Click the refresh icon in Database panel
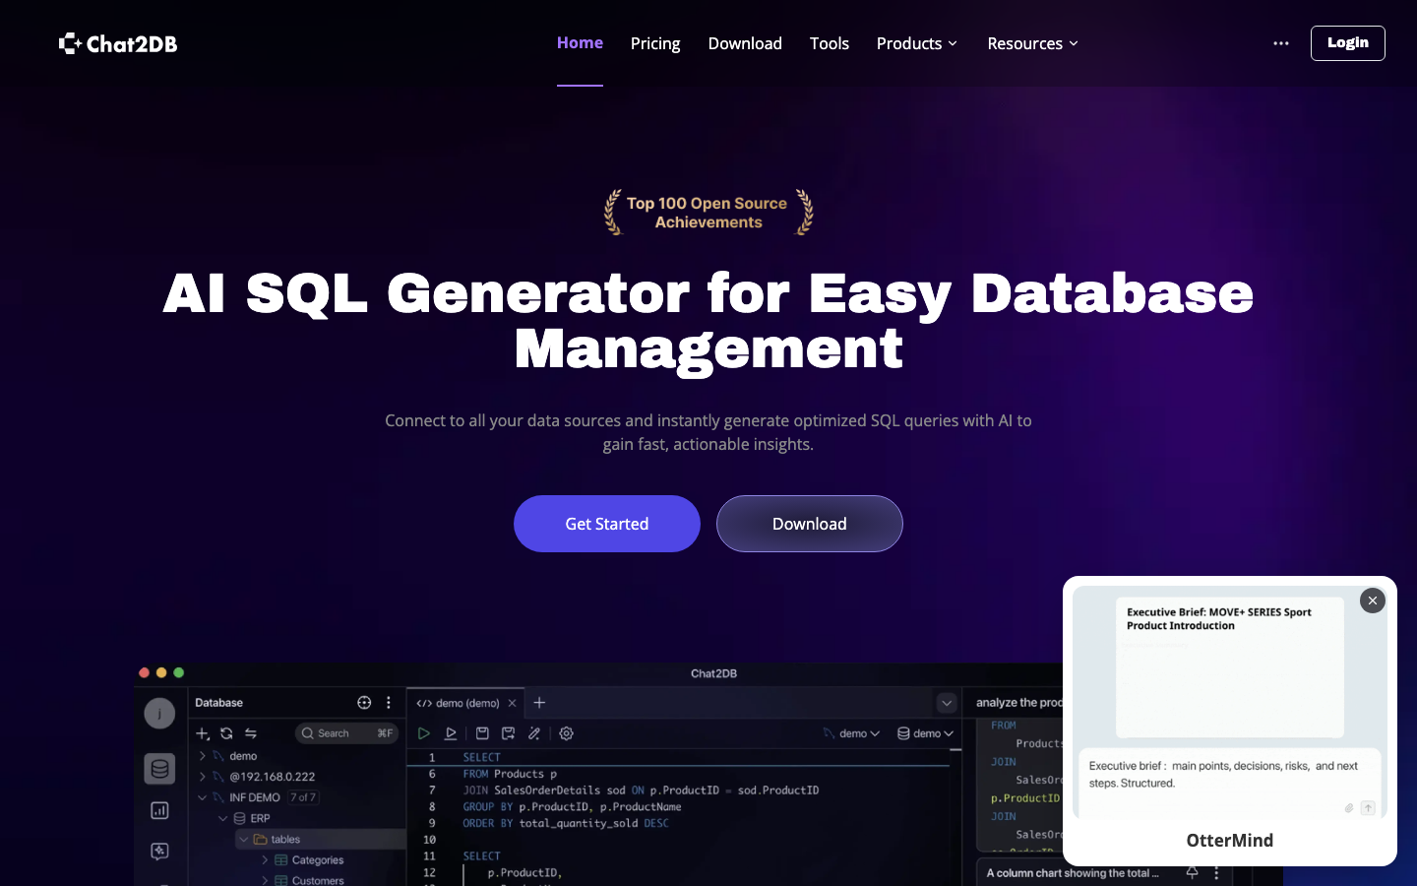Viewport: 1417px width, 886px height. tap(226, 733)
